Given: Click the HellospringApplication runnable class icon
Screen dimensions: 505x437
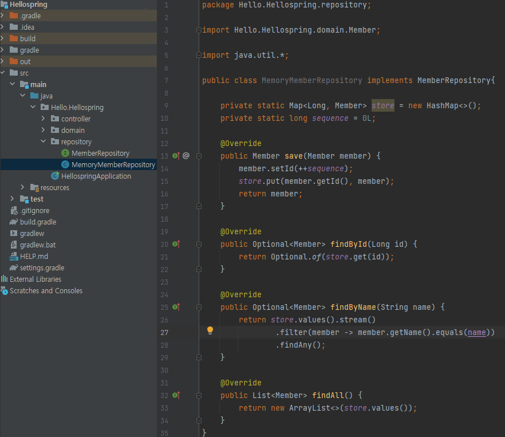Looking at the screenshot, I should coord(55,176).
